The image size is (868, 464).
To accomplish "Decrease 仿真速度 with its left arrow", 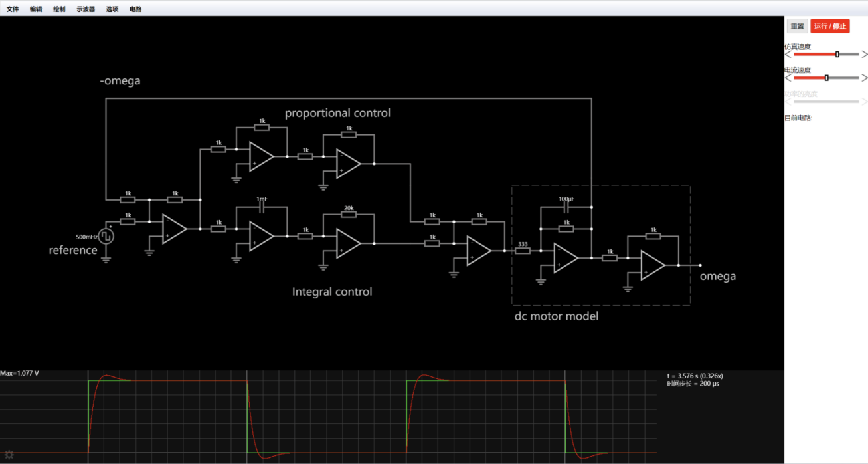I will point(788,55).
